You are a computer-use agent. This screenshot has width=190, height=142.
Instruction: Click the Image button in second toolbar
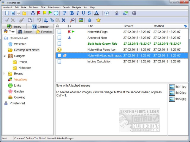[x=81, y=20]
